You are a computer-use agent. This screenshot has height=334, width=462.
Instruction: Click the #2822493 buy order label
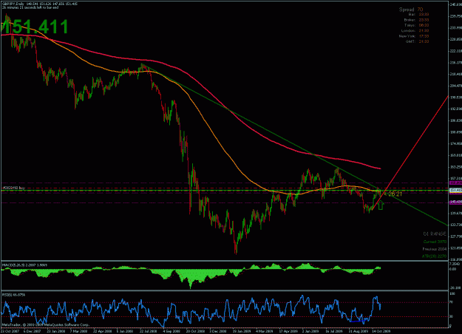point(14,188)
